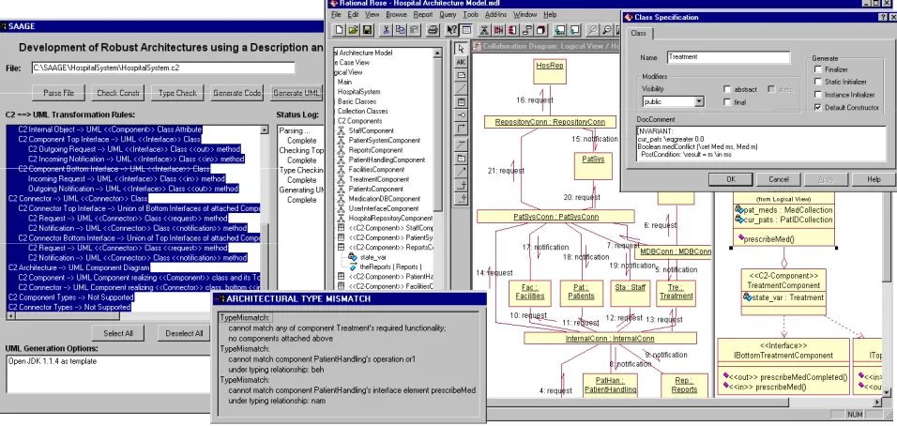The width and height of the screenshot is (897, 426).
Task: Select the Note tool in the toolbox
Action: (461, 74)
